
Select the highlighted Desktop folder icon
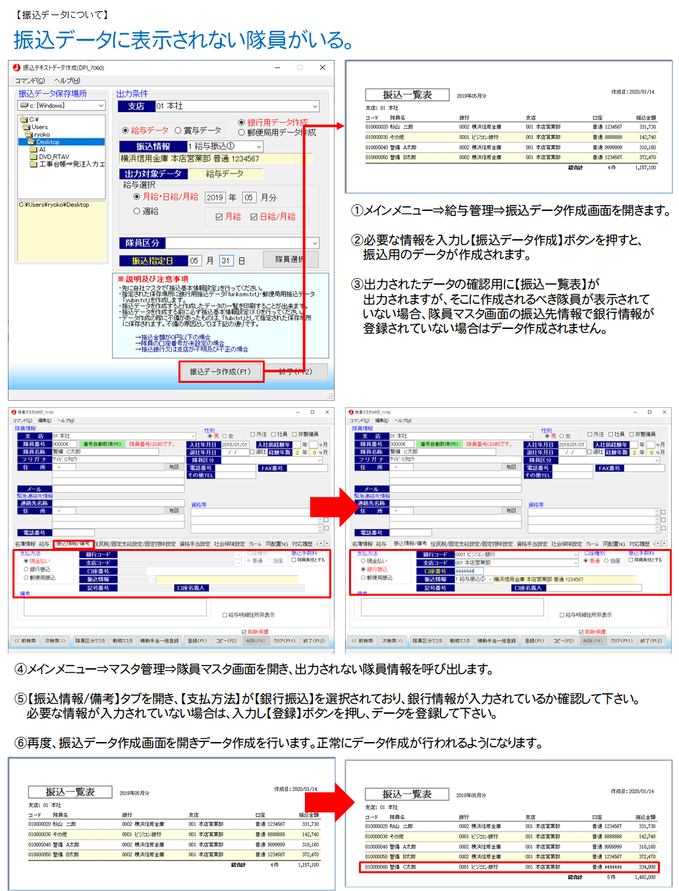coord(32,142)
